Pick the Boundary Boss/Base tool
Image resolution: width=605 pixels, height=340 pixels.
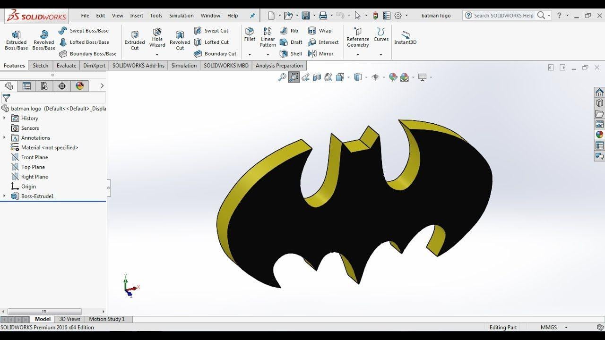tap(87, 54)
